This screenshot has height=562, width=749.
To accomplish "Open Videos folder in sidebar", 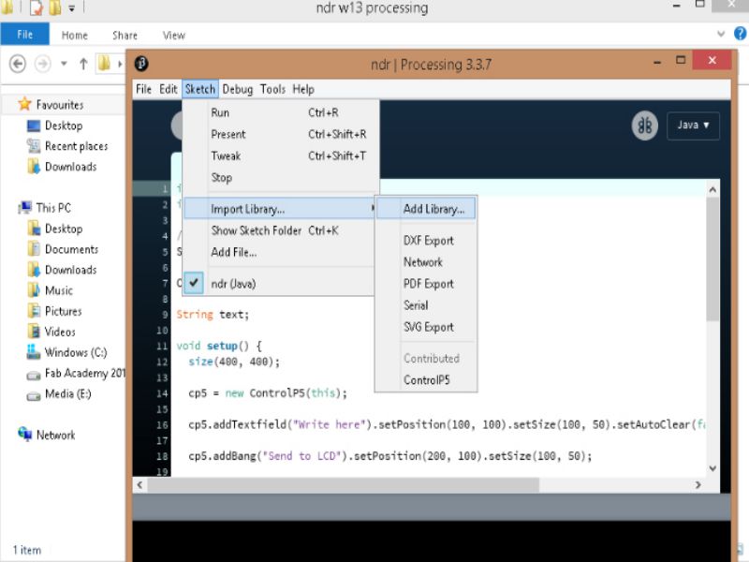I will pyautogui.click(x=51, y=332).
